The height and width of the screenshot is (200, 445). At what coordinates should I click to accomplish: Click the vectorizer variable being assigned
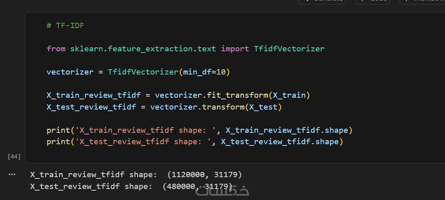pyautogui.click(x=70, y=72)
